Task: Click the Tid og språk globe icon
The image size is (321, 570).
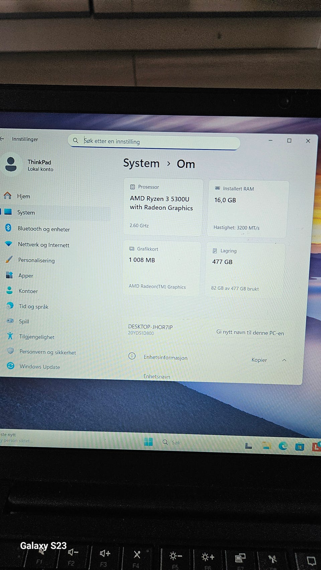Action: [10, 306]
